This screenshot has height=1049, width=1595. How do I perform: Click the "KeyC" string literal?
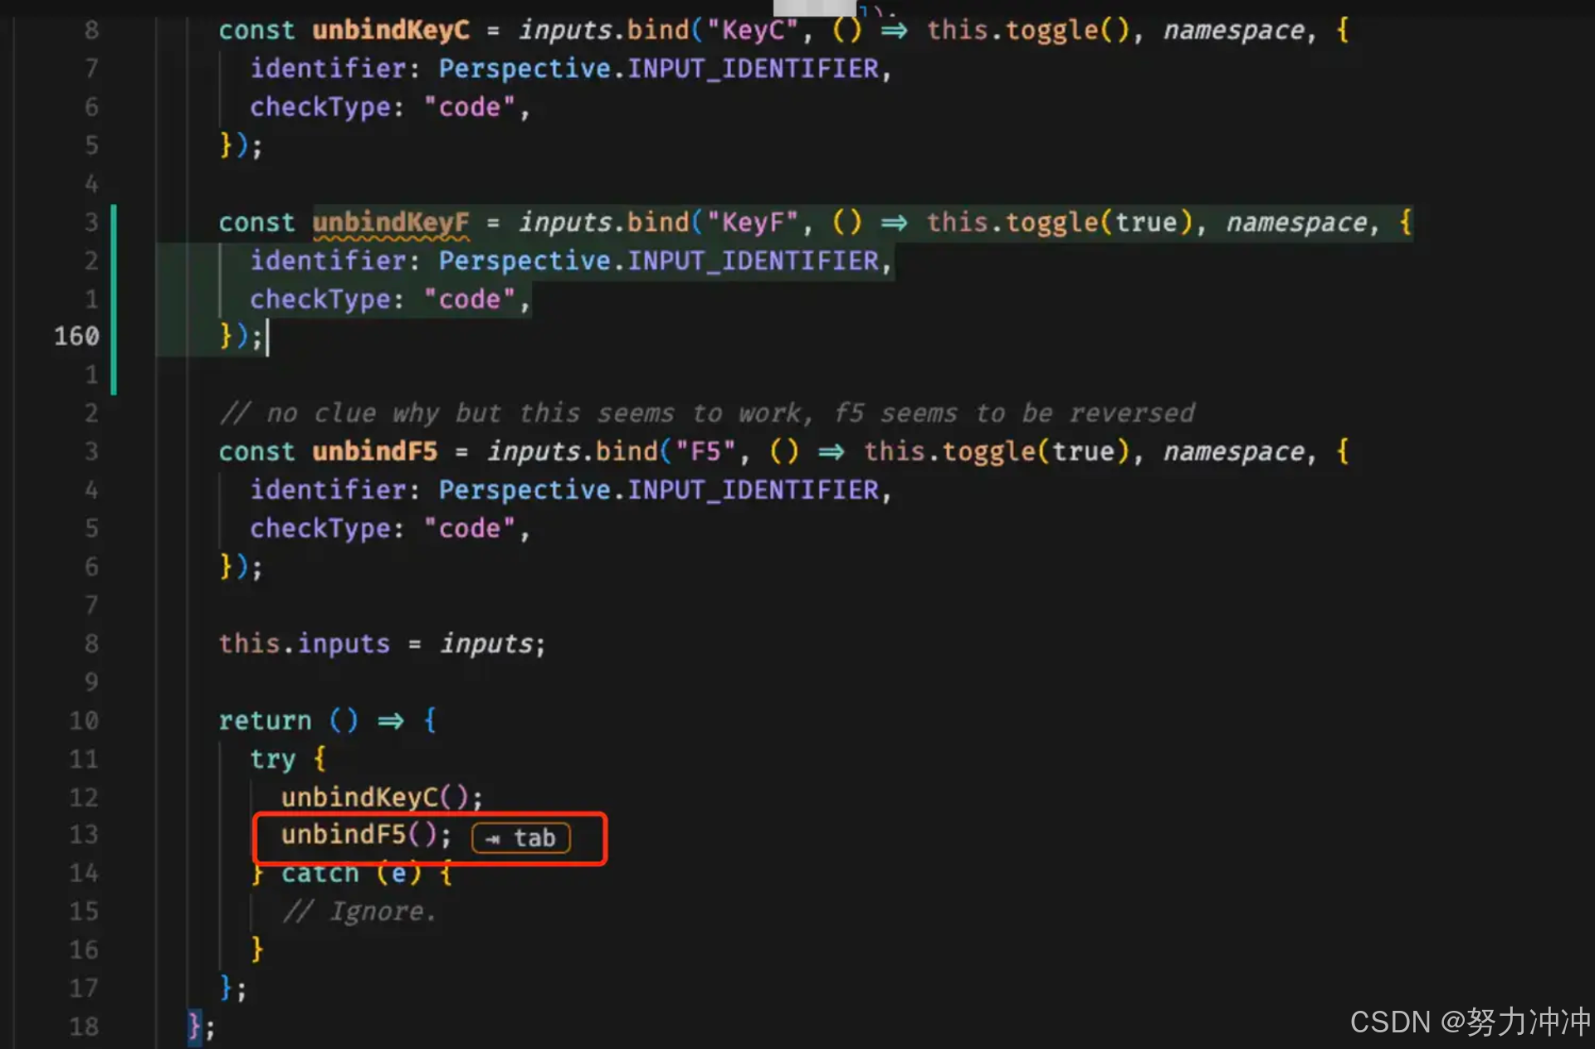[754, 31]
